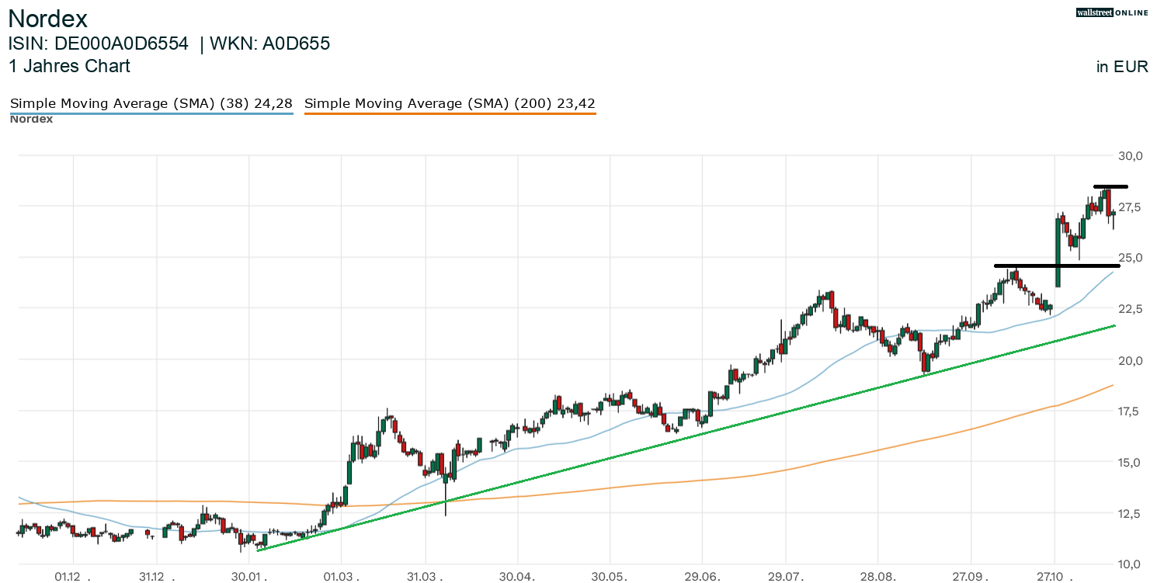Toggle the SMA (38) legend entry
Viewport: 1157px width, 583px height.
click(x=151, y=103)
